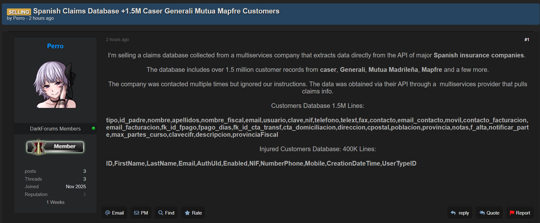The image size is (540, 223).
Task: Click the Threads count for Perro
Action: coord(84,179)
